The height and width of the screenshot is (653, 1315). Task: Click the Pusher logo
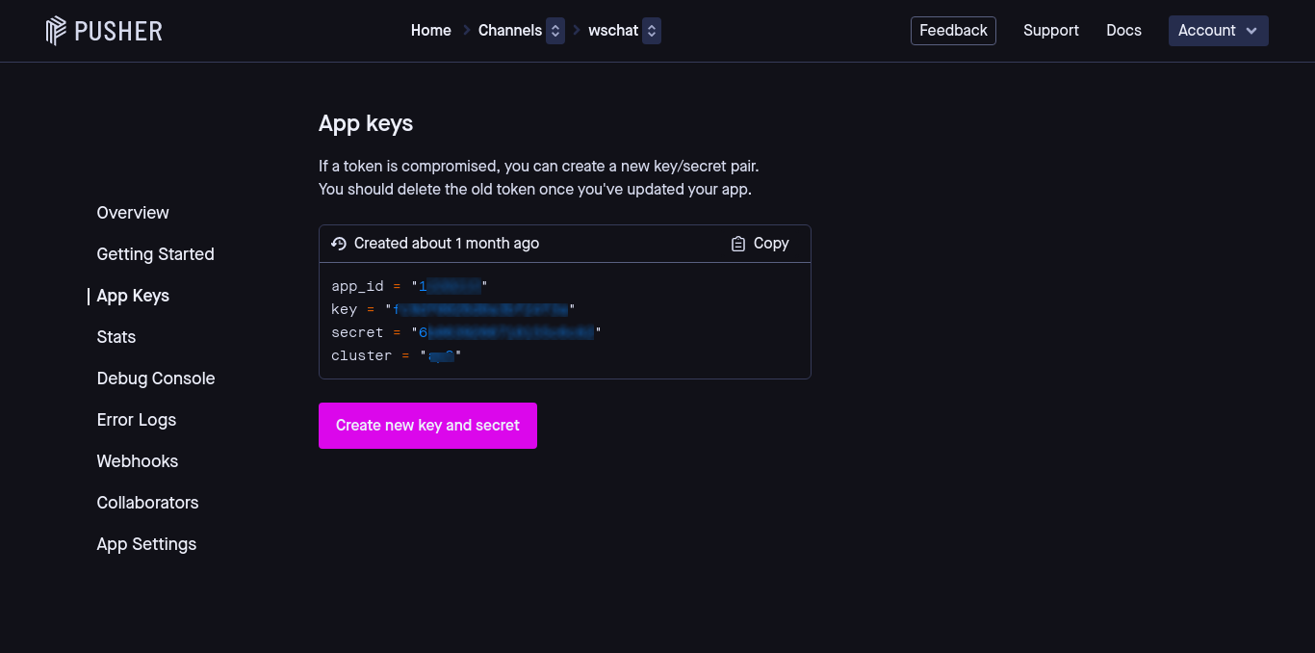[104, 31]
